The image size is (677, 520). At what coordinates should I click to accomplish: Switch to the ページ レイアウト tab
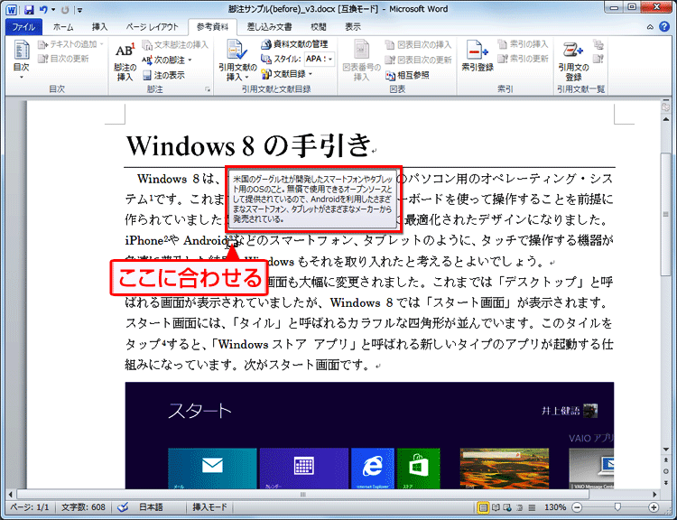152,27
